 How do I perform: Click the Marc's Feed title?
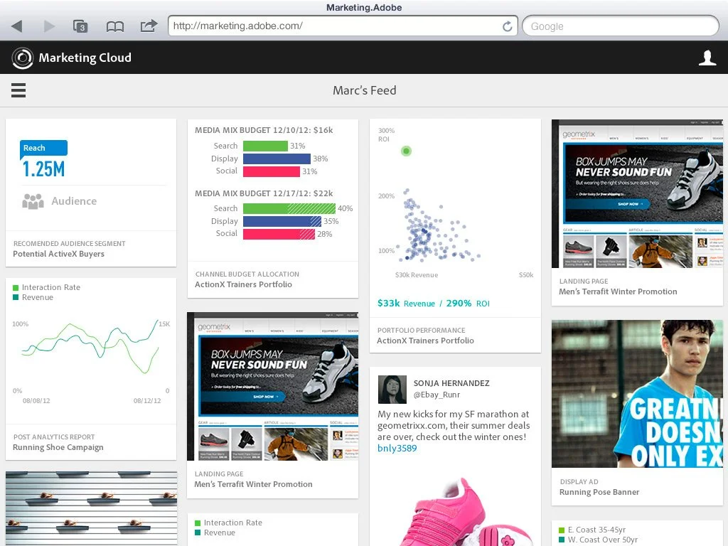click(365, 90)
